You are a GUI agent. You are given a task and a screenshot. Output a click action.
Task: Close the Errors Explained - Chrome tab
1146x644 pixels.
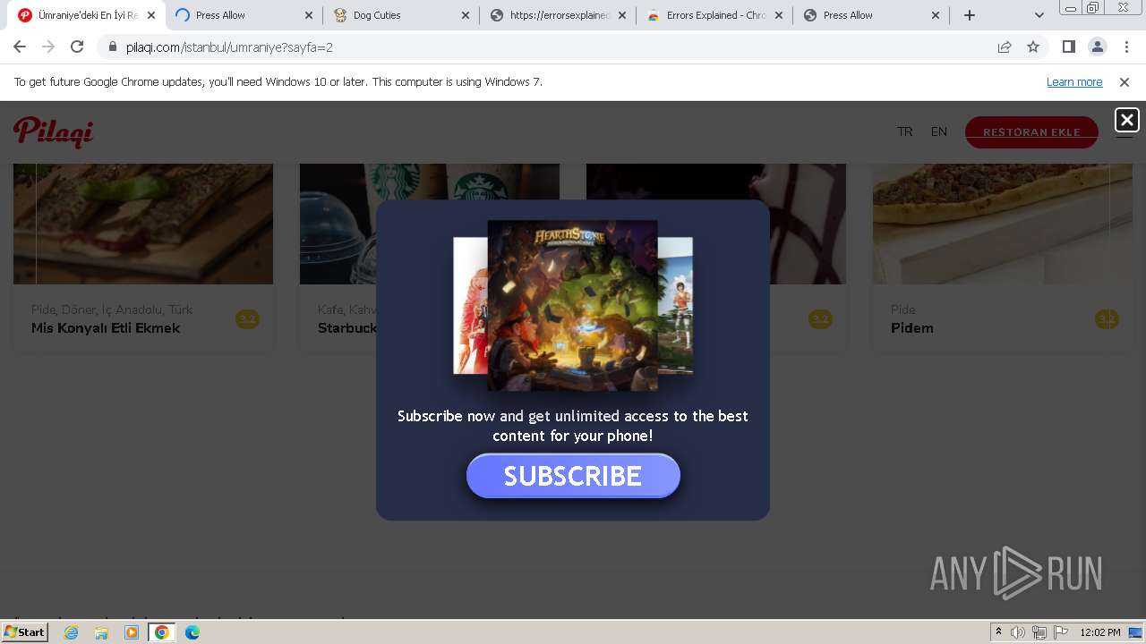(x=778, y=15)
